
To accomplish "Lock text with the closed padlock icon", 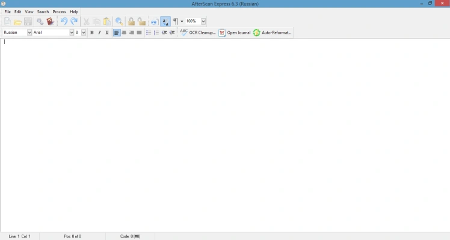I will pyautogui.click(x=131, y=22).
